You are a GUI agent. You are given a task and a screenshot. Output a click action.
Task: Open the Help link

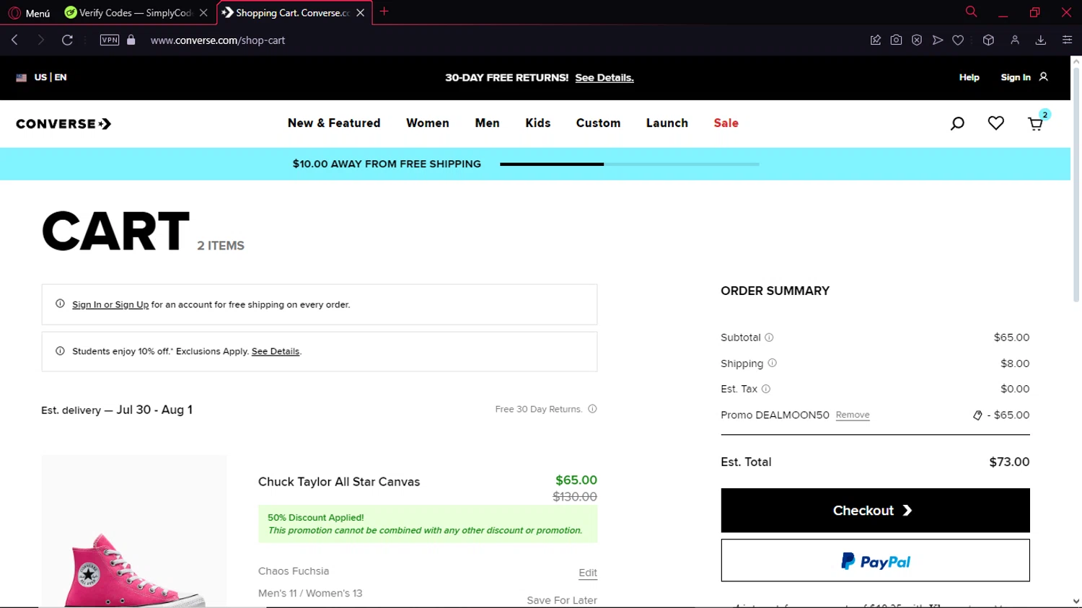[969, 77]
